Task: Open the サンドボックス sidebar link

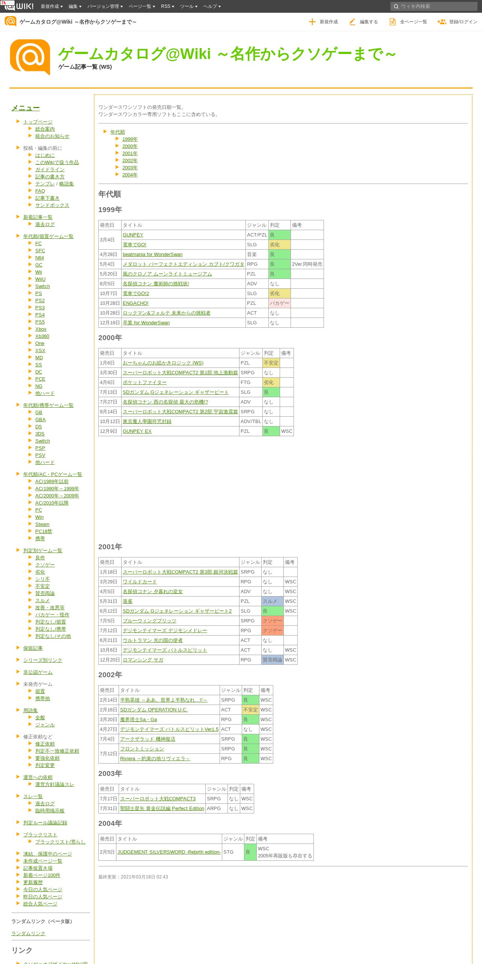Action: click(x=52, y=205)
